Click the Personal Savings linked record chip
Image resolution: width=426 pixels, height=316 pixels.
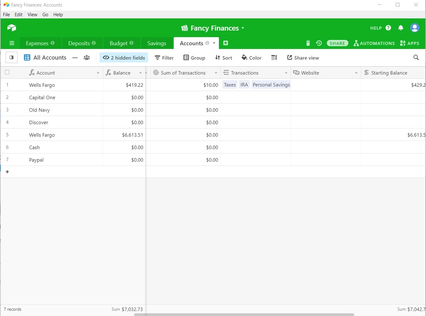click(x=271, y=85)
